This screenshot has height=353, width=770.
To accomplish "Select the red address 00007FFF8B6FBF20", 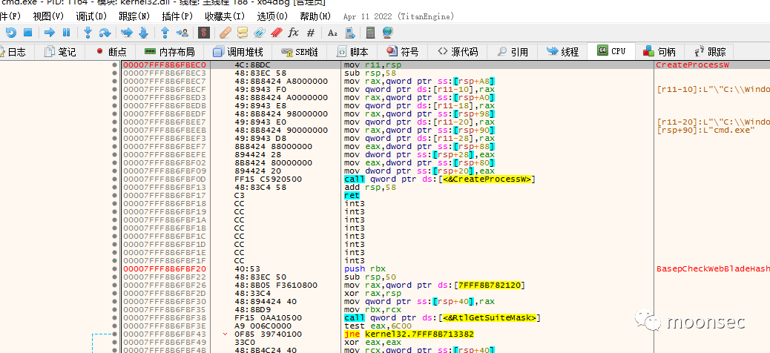I will tap(164, 268).
